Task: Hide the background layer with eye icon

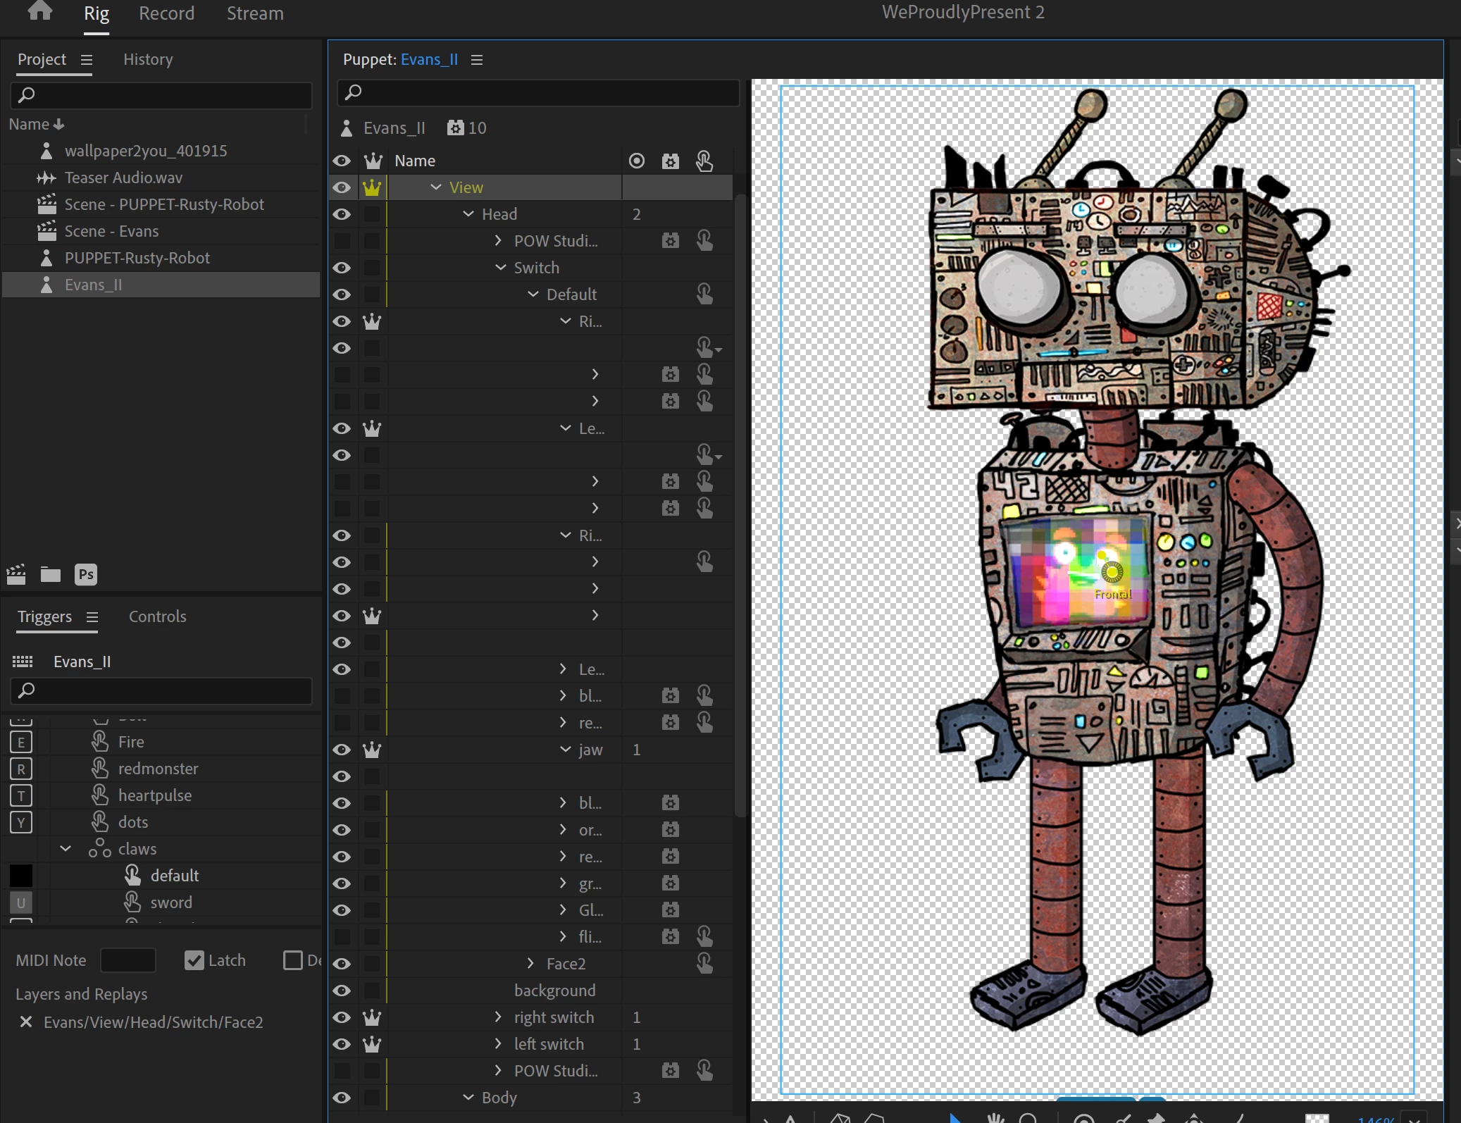Action: 342,991
